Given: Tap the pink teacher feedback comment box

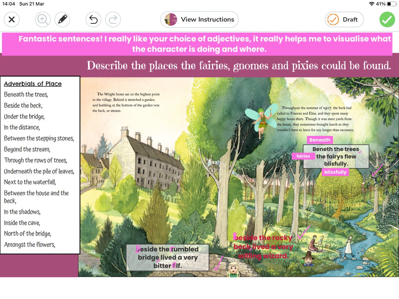Looking at the screenshot, I should 197,44.
